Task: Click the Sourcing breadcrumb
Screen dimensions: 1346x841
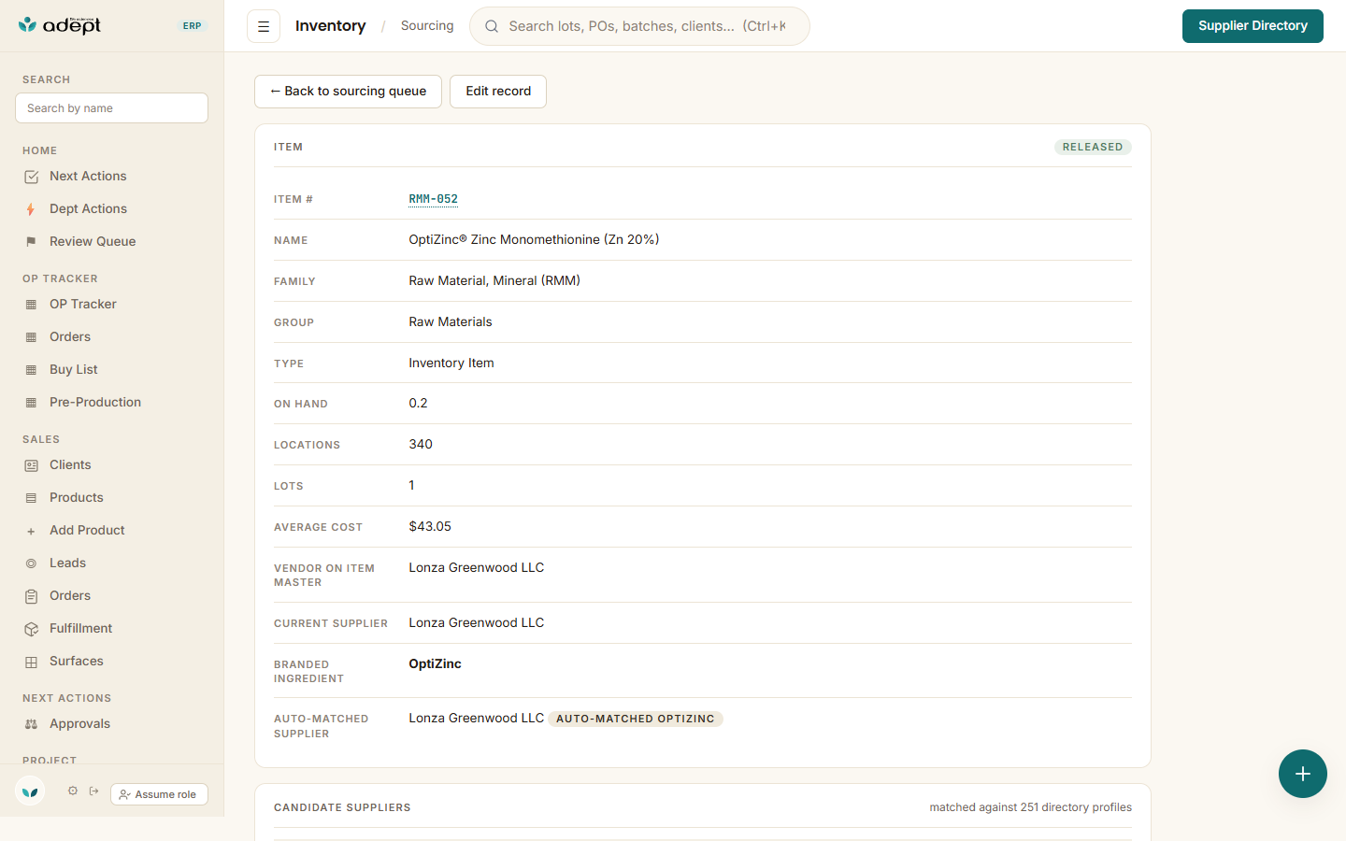Action: 427,26
